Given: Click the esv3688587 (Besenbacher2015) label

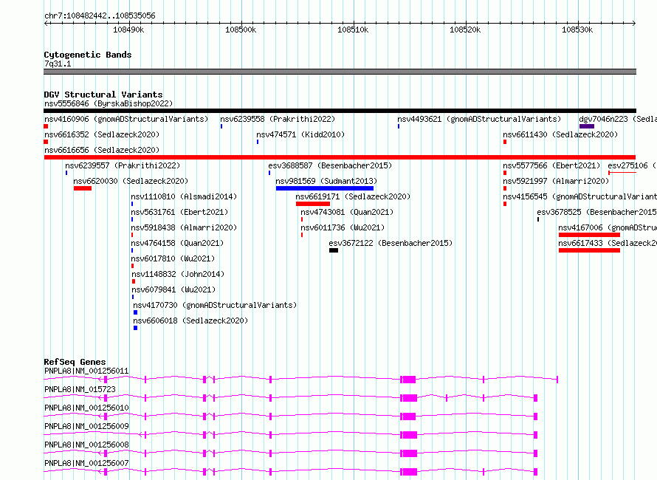Looking at the screenshot, I should pyautogui.click(x=330, y=165).
